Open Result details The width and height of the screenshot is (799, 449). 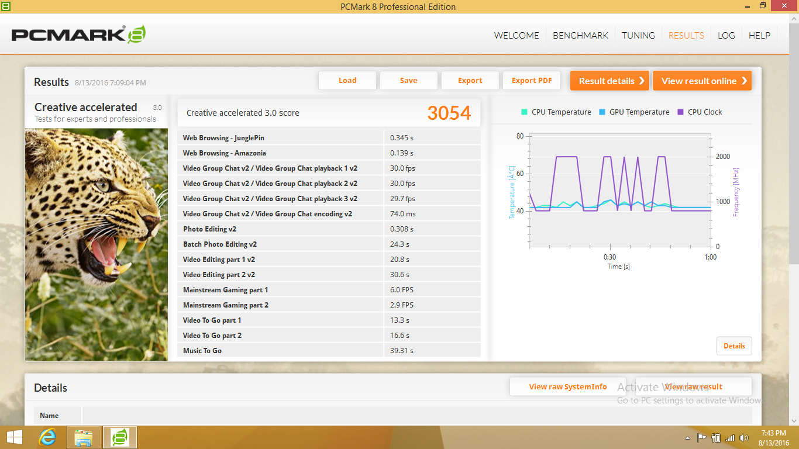[609, 81]
